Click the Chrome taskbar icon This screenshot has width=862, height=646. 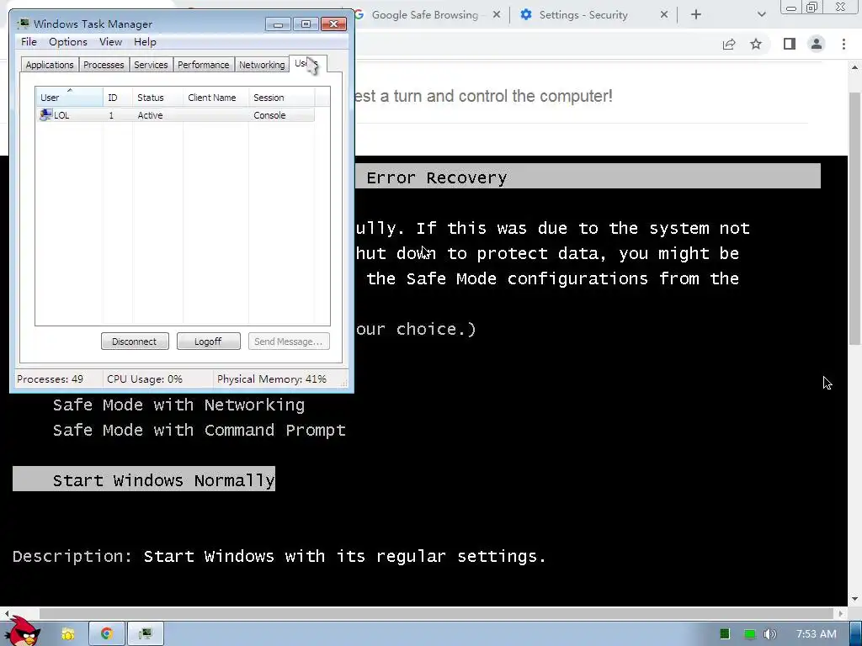(107, 634)
